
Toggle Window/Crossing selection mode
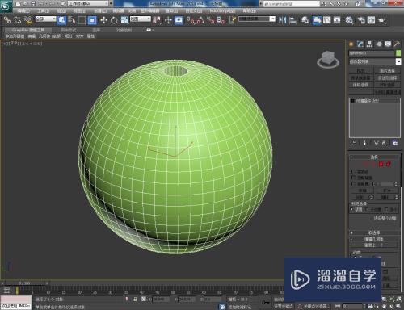[92, 20]
